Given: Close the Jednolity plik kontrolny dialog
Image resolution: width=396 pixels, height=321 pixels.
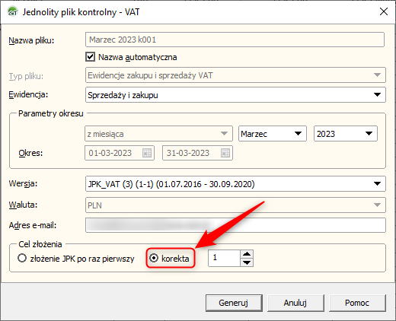Looking at the screenshot, I should 384,11.
